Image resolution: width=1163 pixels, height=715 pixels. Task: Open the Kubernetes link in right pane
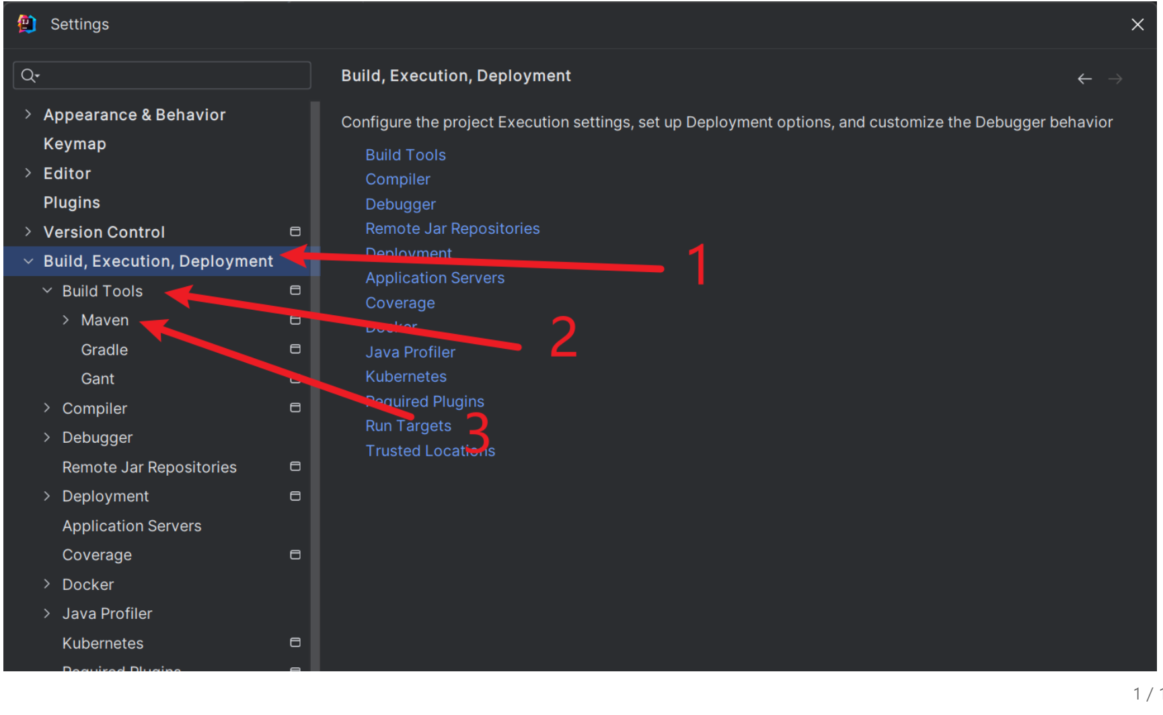[x=406, y=376]
